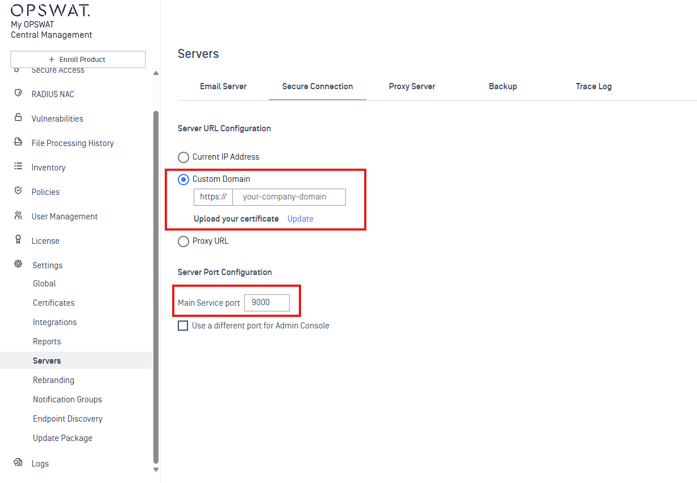697x483 pixels.
Task: Collapse the Settings section gear icon
Action: [18, 264]
